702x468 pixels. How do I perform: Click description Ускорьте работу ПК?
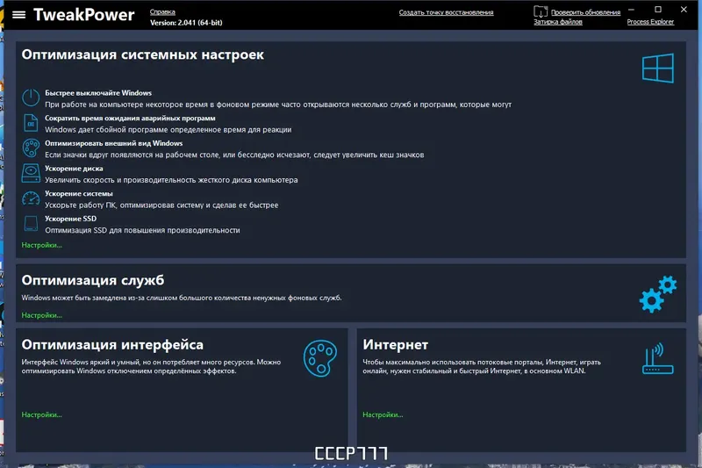(x=161, y=205)
